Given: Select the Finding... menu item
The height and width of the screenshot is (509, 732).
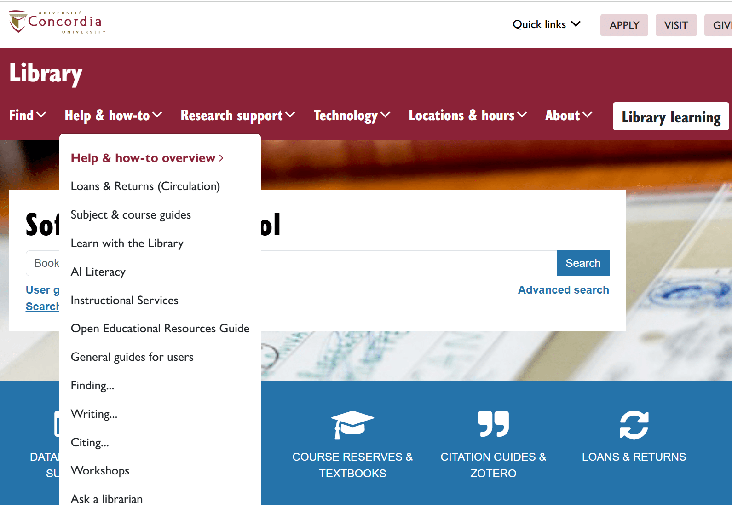Looking at the screenshot, I should pos(92,385).
